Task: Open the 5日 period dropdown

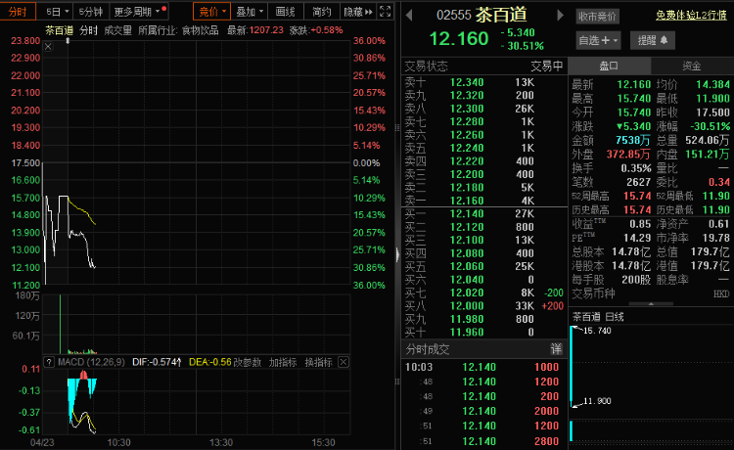Action: [x=58, y=12]
